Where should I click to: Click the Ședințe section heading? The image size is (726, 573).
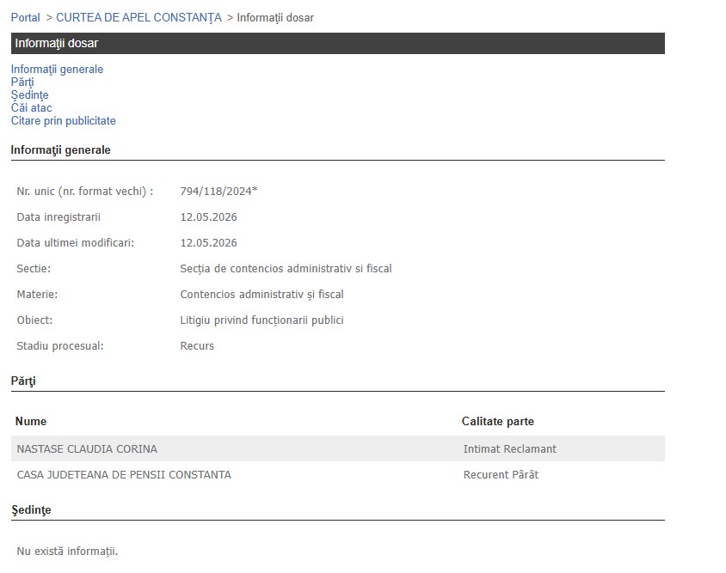[31, 509]
